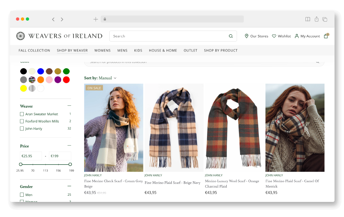Open the shopping bag cart icon
This screenshot has height=217, width=344.
pos(326,36)
